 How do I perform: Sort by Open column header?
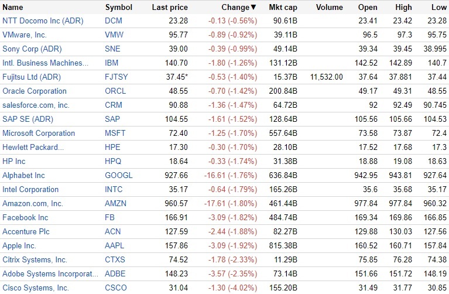(x=368, y=8)
